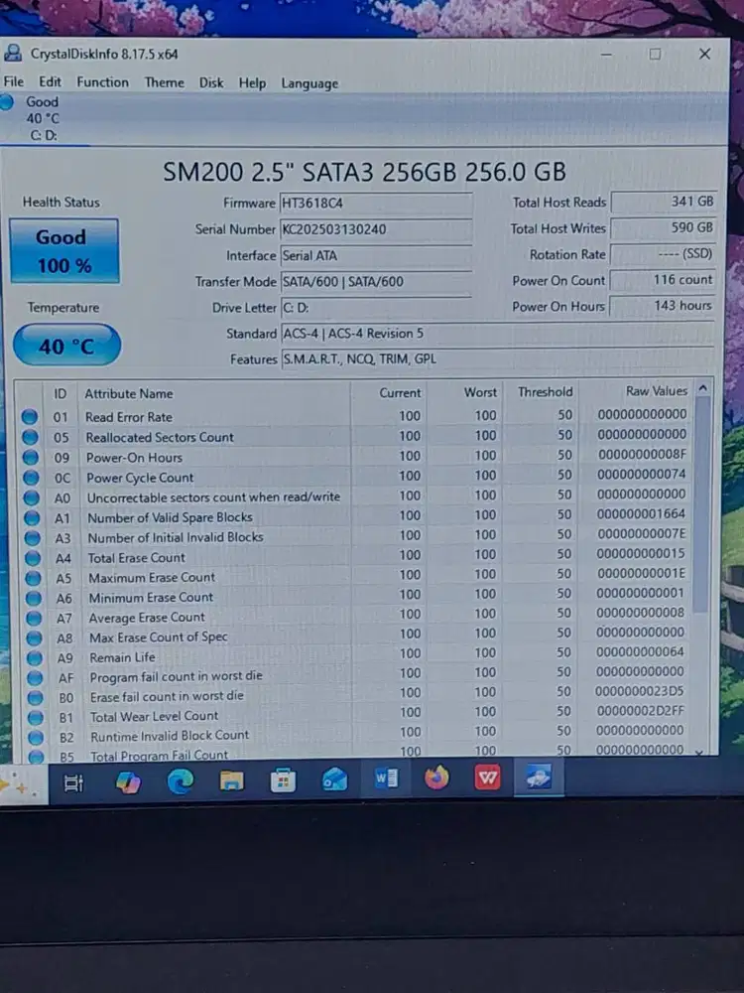The width and height of the screenshot is (744, 993).
Task: Click the Transfer Mode field SATA/600
Action: [376, 282]
